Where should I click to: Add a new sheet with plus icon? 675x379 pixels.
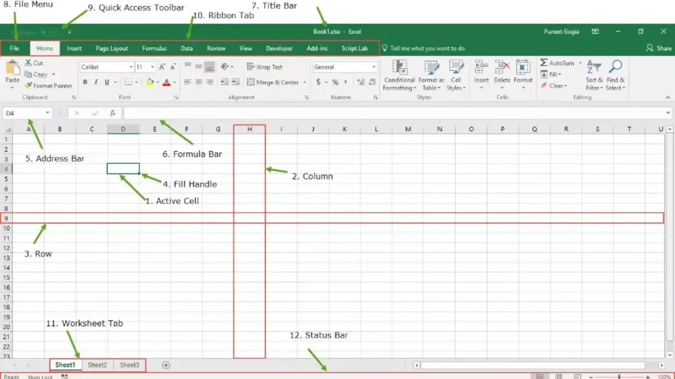(x=166, y=365)
